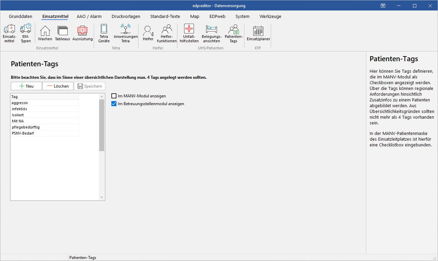The image size is (438, 261).
Task: Switch to the Grunddaten ribbon tab
Action: pos(21,16)
